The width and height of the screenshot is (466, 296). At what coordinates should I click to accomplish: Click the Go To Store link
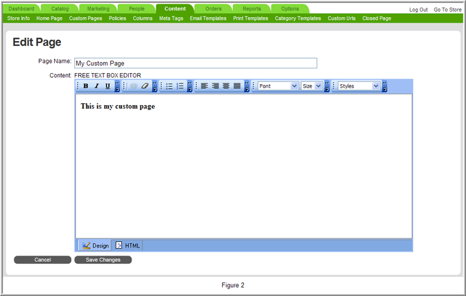pos(447,10)
